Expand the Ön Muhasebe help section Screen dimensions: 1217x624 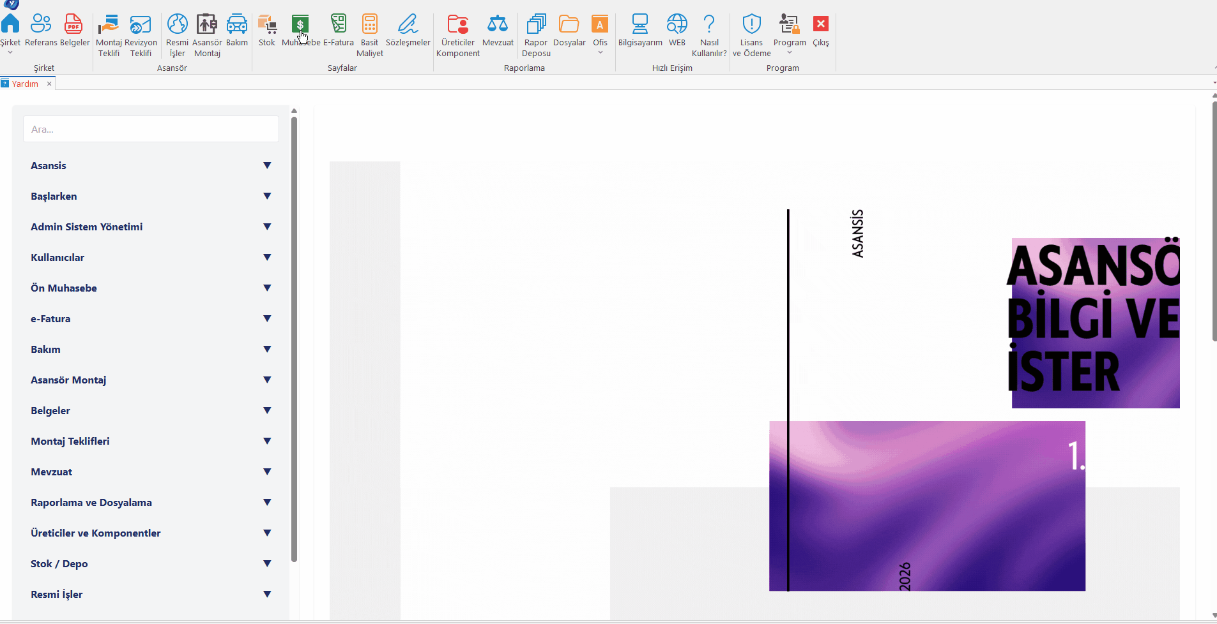coord(267,288)
